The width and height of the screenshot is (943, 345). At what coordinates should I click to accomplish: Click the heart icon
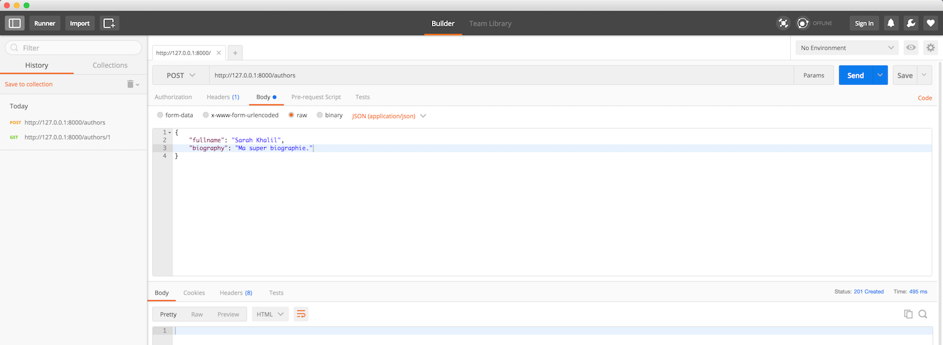tap(930, 23)
